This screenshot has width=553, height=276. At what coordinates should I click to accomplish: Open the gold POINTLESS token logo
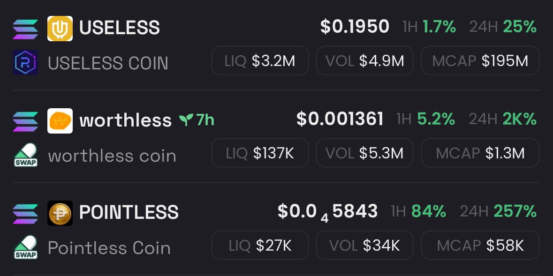pos(60,213)
